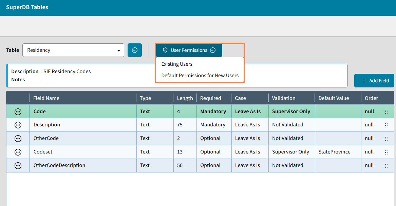Click the shield icon on User Permissions
This screenshot has height=206, width=396.
click(165, 50)
